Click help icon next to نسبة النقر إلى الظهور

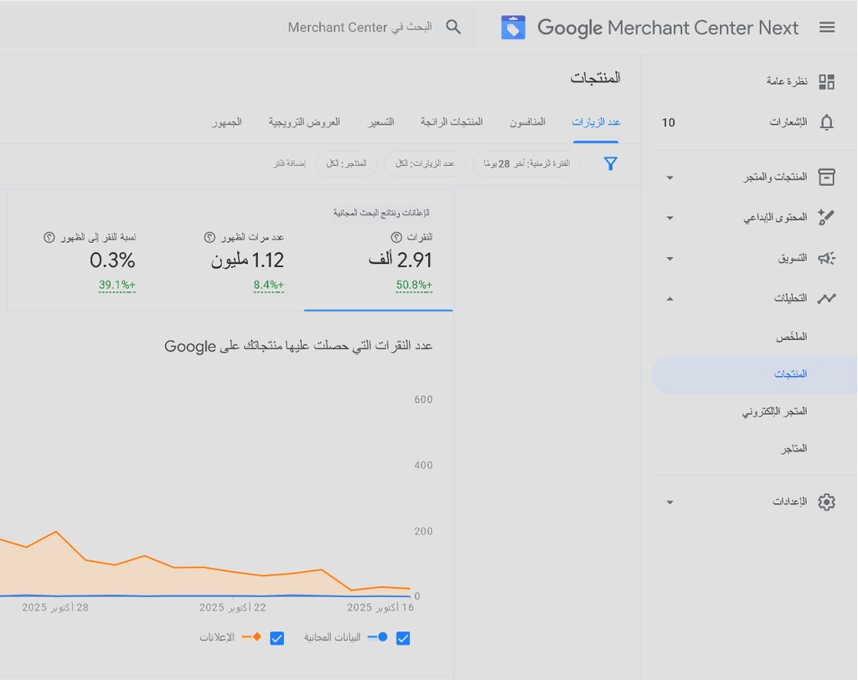click(x=49, y=237)
